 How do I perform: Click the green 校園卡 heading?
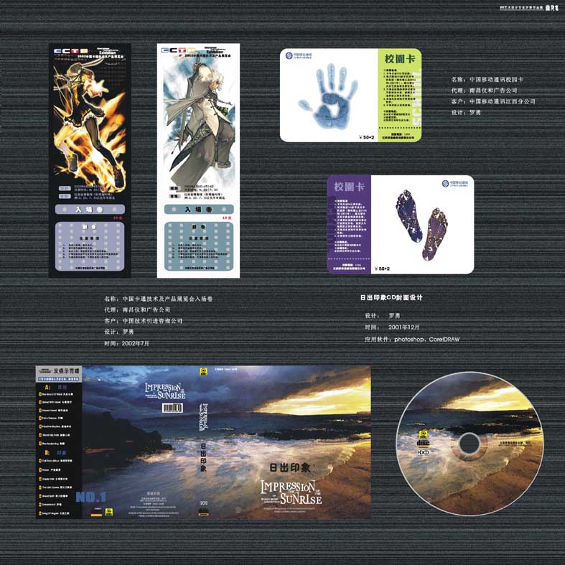[400, 59]
